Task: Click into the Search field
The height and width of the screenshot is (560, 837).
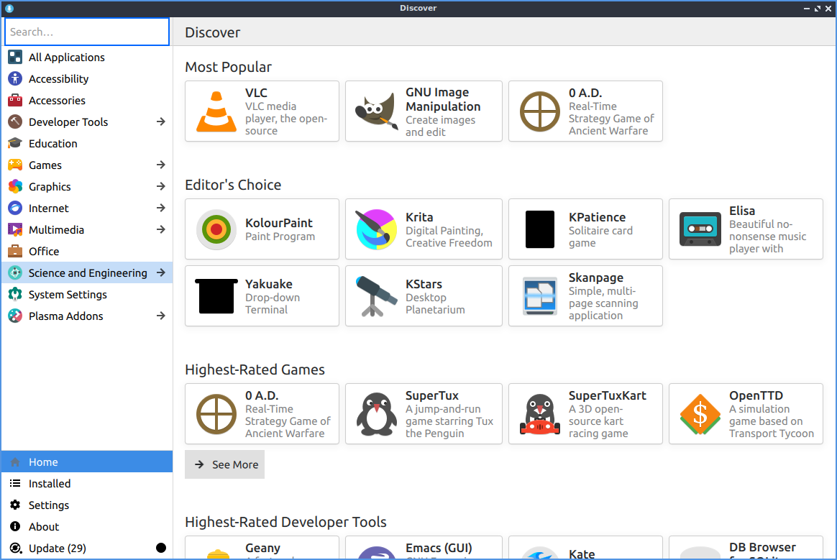Action: [87, 32]
